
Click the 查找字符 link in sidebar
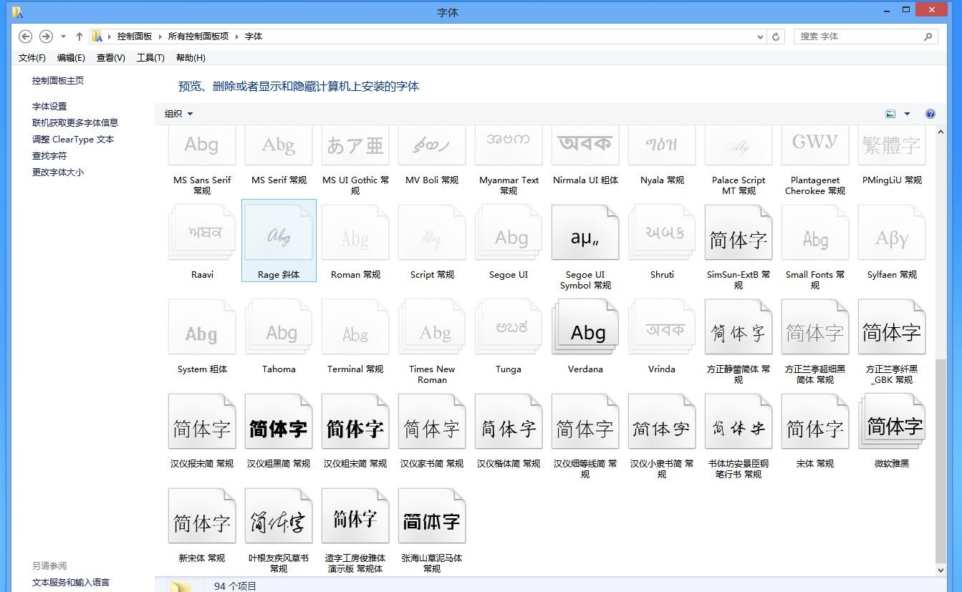[x=49, y=155]
